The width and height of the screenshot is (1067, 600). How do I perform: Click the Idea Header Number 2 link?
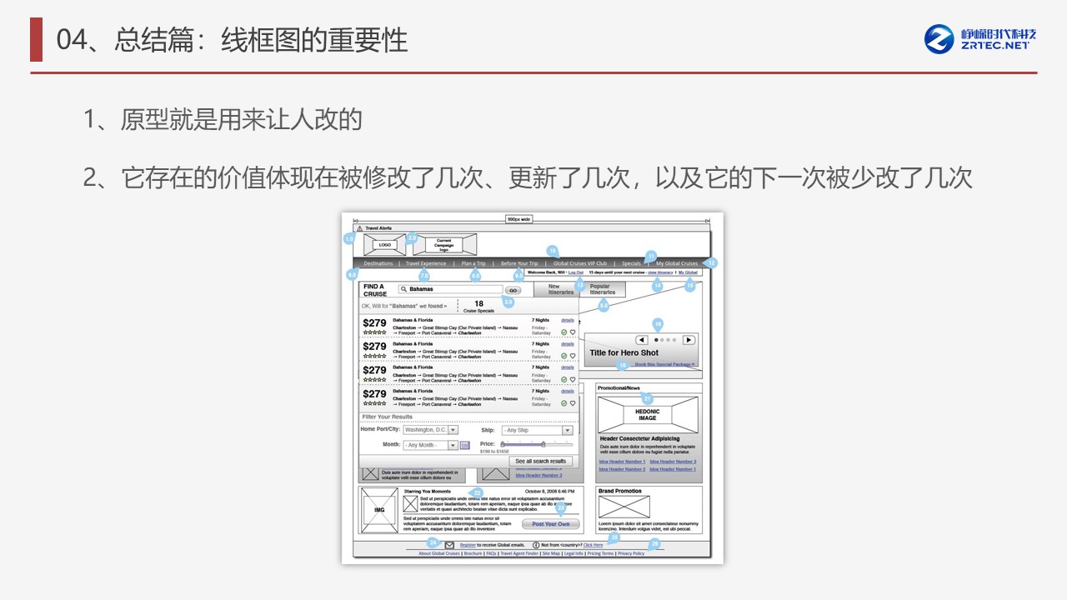622,469
